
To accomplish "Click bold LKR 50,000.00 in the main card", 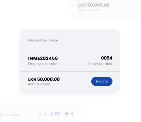I will (44, 79).
